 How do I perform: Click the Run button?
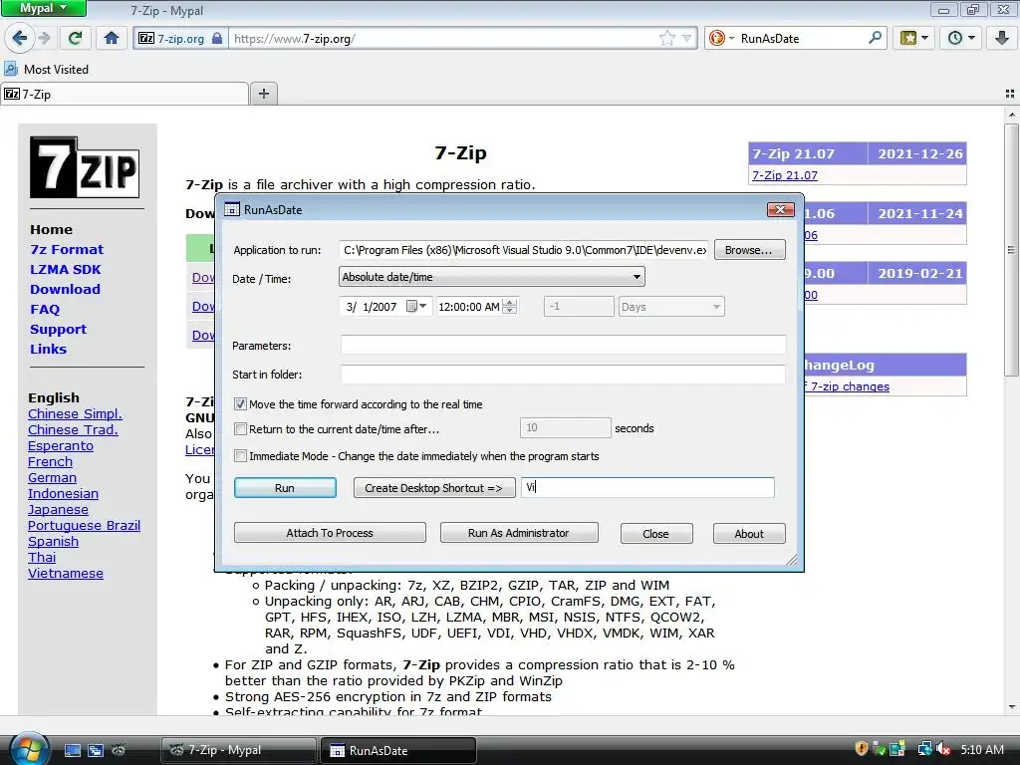coord(285,488)
